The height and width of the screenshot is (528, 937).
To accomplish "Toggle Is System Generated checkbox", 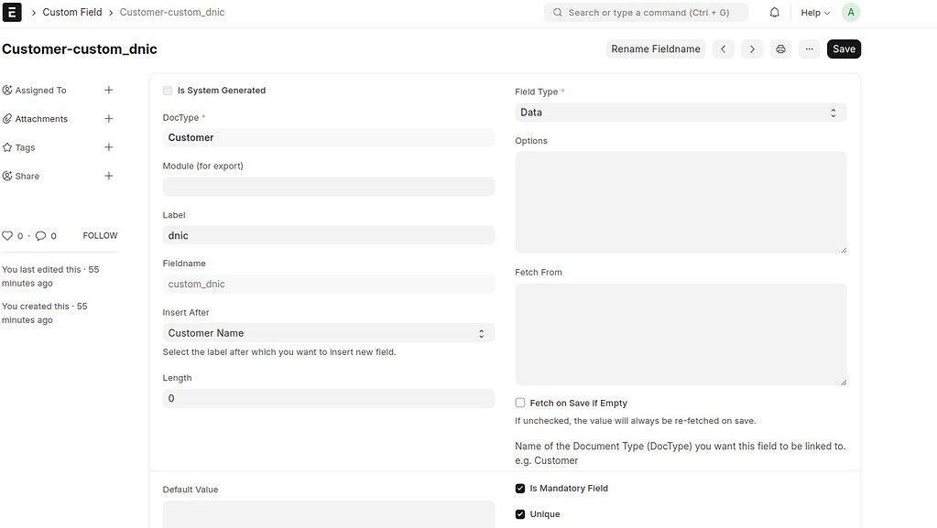I will tap(168, 91).
